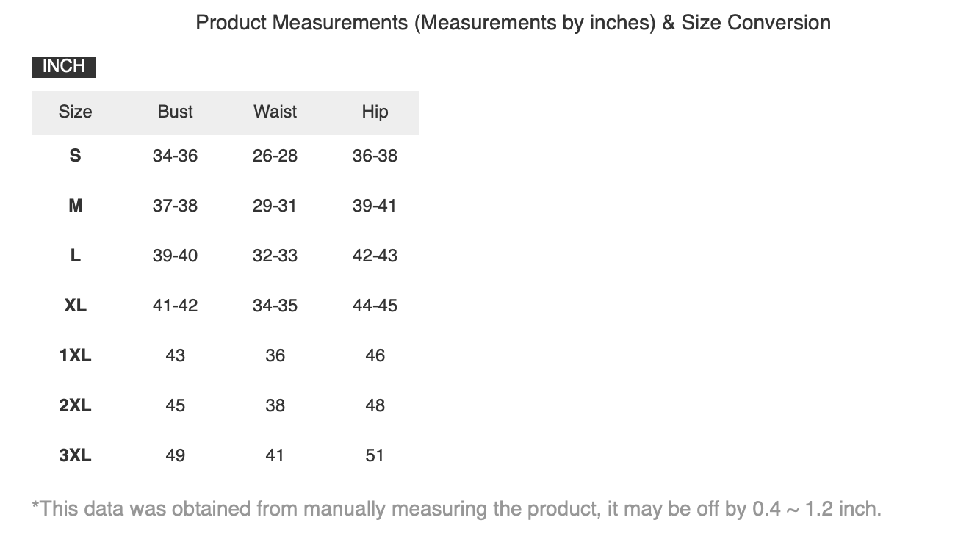Click the 3XL size row label
The image size is (958, 545).
[75, 455]
